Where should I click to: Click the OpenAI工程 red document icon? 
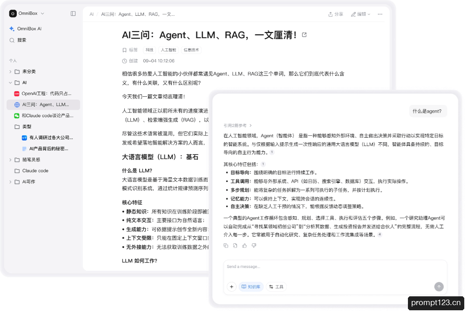click(x=17, y=94)
